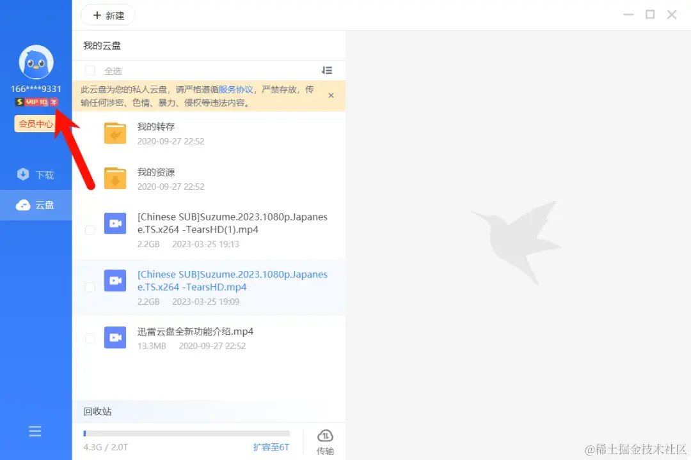The height and width of the screenshot is (460, 691).
Task: Open the 传输 transfer cloud icon
Action: (325, 436)
